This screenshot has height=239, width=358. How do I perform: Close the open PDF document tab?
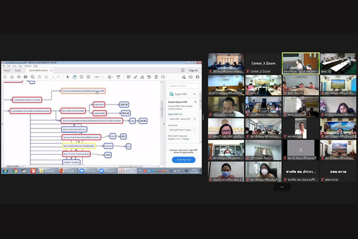coord(51,71)
